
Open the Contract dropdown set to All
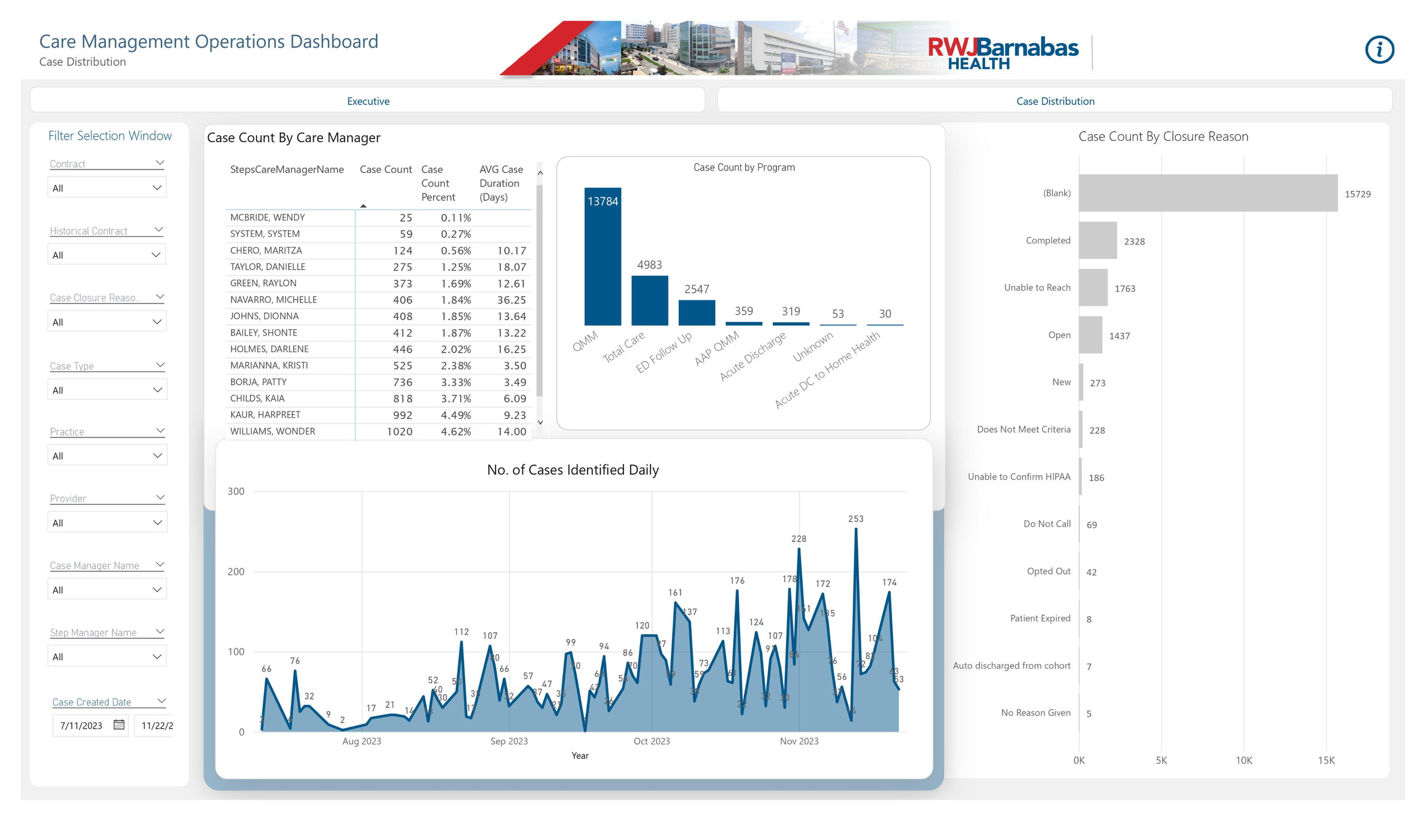click(x=107, y=188)
